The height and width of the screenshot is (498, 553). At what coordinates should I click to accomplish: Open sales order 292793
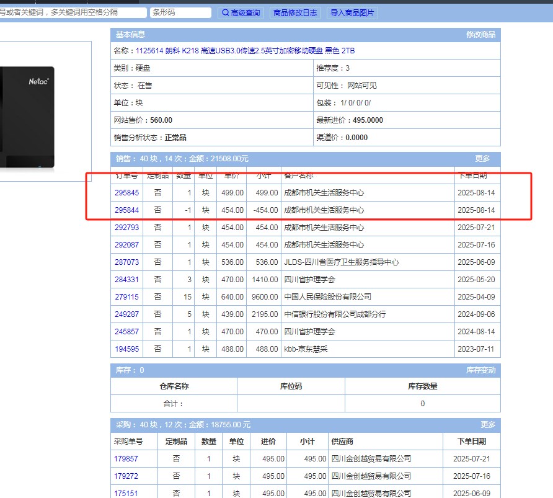pos(126,228)
